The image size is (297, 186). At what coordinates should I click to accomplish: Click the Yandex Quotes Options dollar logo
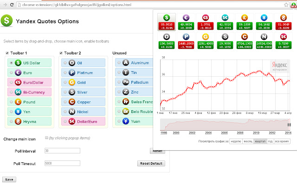[x=6, y=20]
